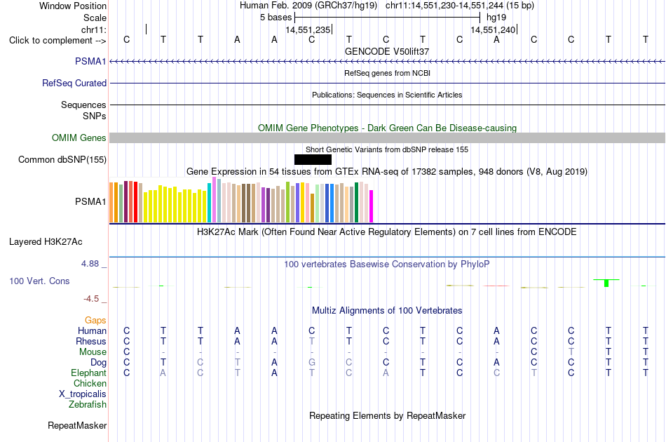The width and height of the screenshot is (666, 442).
Task: Click the -4.5 lower scale value
Action: 91,299
